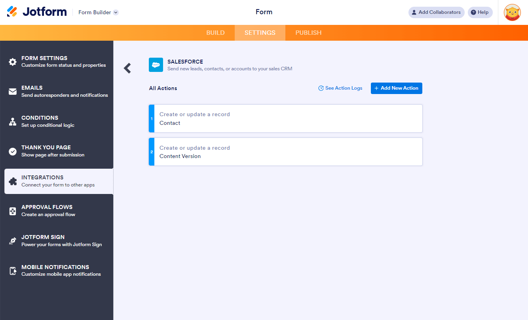
Task: Open the Content Version action card
Action: click(286, 152)
